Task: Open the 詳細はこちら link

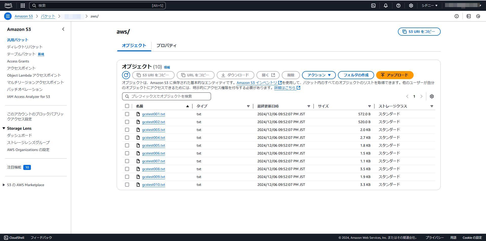Action: pyautogui.click(x=287, y=88)
